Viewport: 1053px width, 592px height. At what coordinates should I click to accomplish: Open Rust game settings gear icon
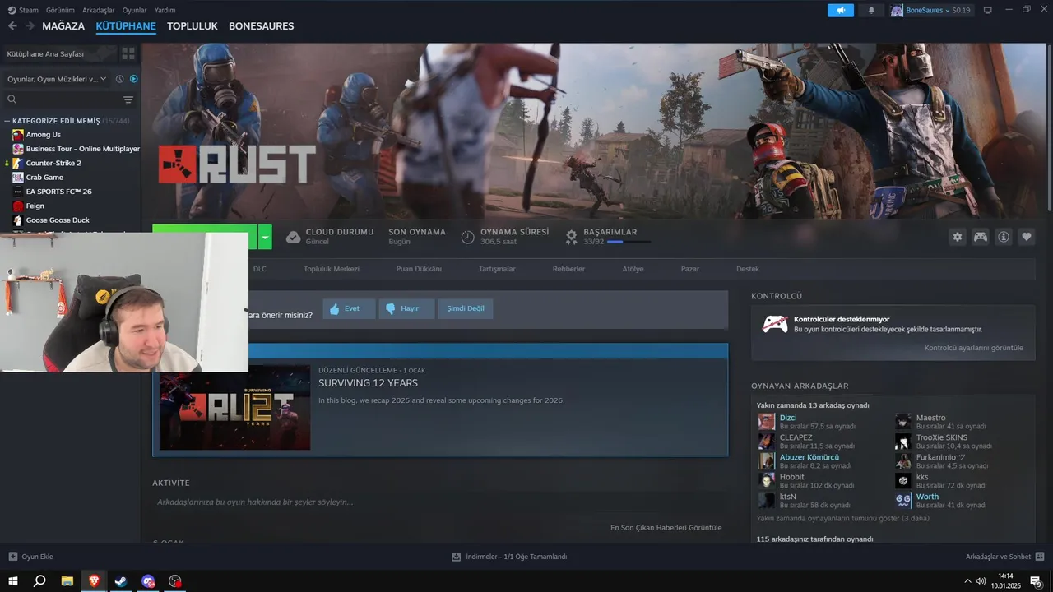957,237
